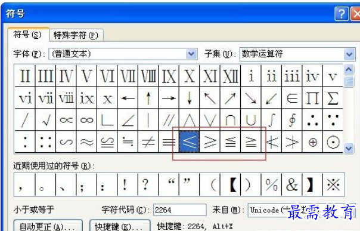Pick recently used question mark
The width and height of the screenshot is (360, 231).
coord(148,184)
